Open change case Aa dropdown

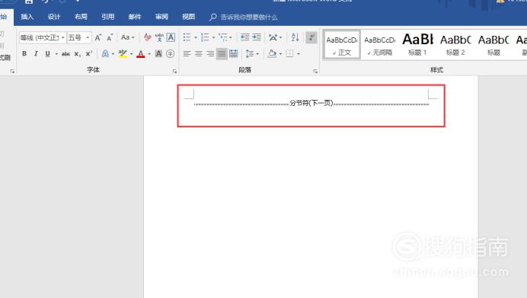tap(127, 37)
